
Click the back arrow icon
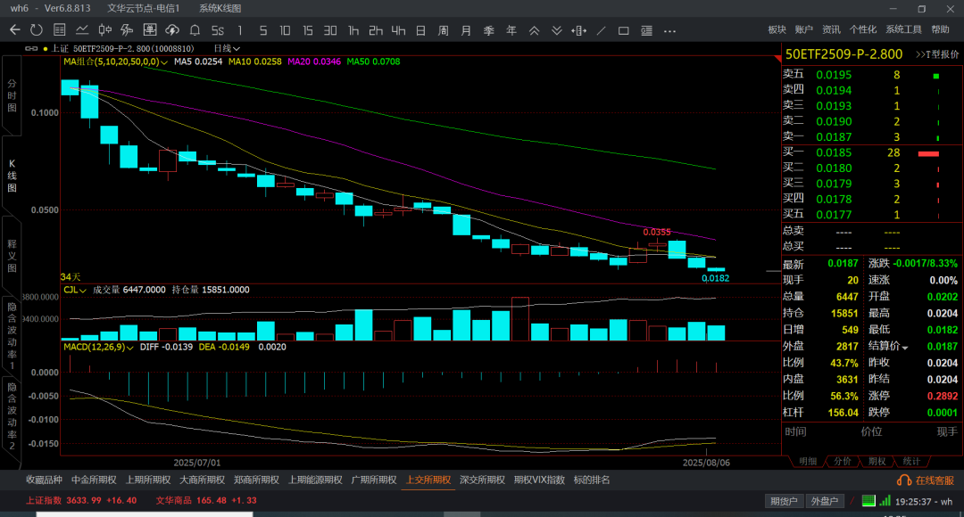click(14, 30)
